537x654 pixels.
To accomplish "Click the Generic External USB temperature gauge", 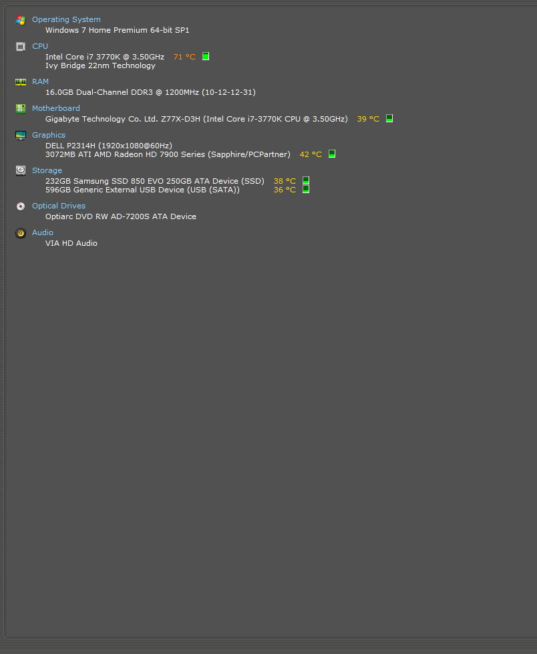I will coord(306,189).
